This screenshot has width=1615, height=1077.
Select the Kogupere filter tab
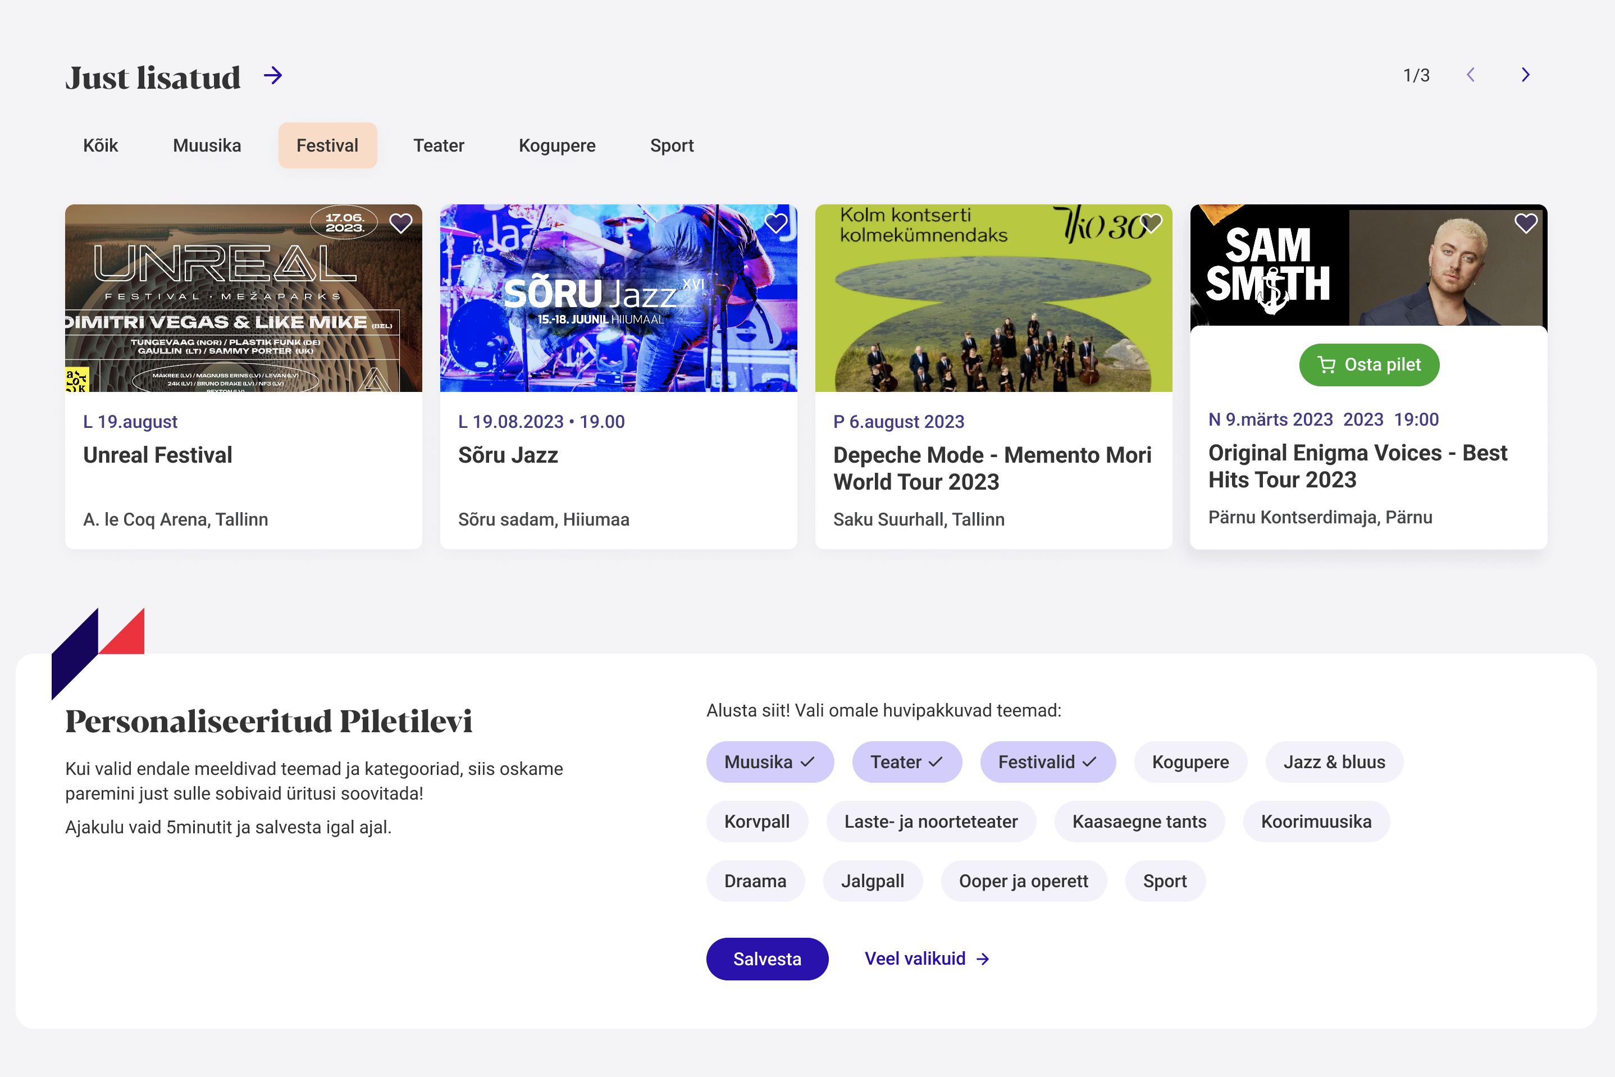[x=557, y=145]
